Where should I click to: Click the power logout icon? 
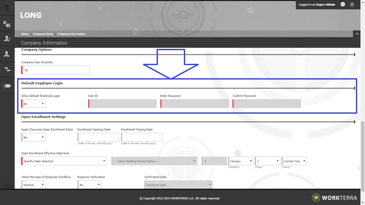(x=352, y=5)
